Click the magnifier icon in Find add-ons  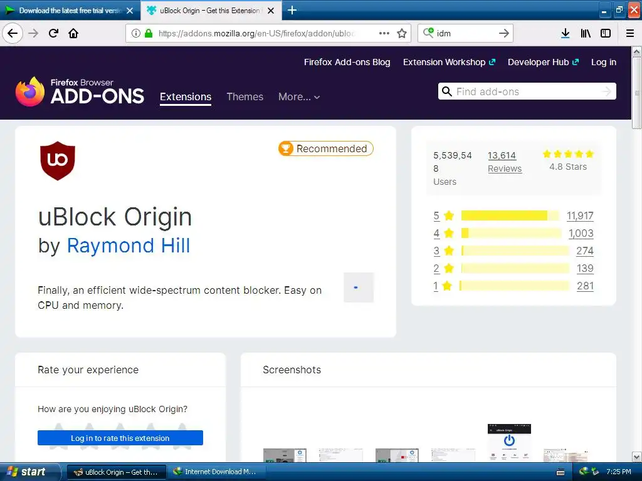[x=446, y=91]
